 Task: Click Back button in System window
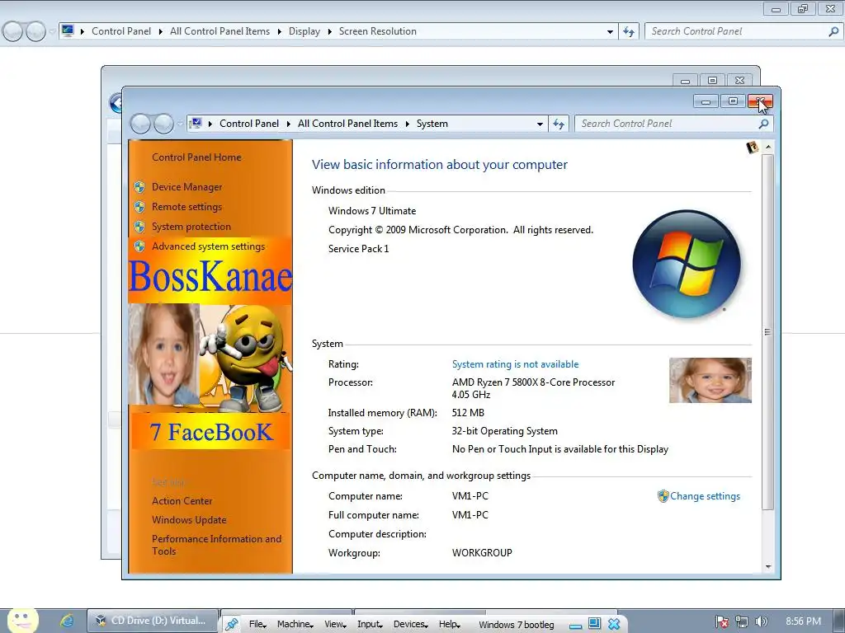click(140, 124)
